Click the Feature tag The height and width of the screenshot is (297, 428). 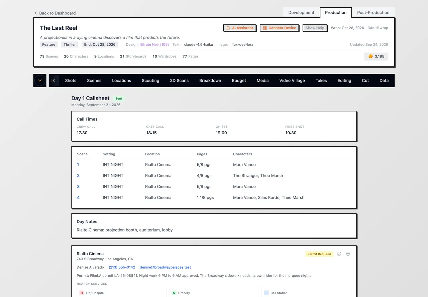49,44
